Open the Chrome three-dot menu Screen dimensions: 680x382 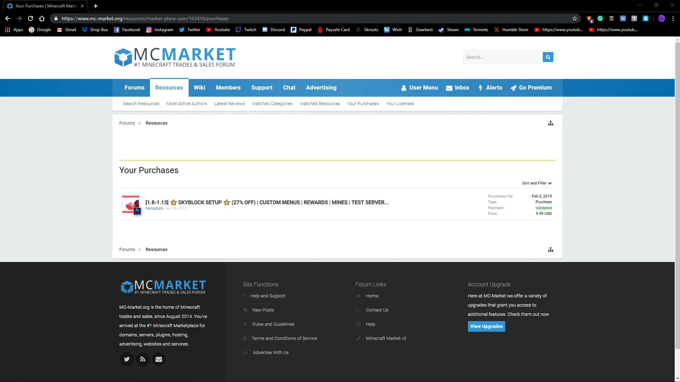(x=673, y=18)
